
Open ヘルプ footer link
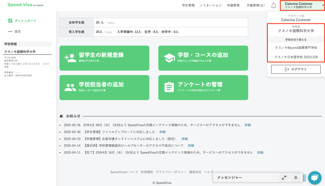pos(208,172)
